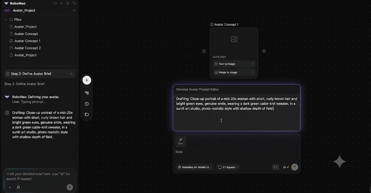Screen dimensions: 371x193
Task: Select the Avatar_Project tab title
Action: 24,11
